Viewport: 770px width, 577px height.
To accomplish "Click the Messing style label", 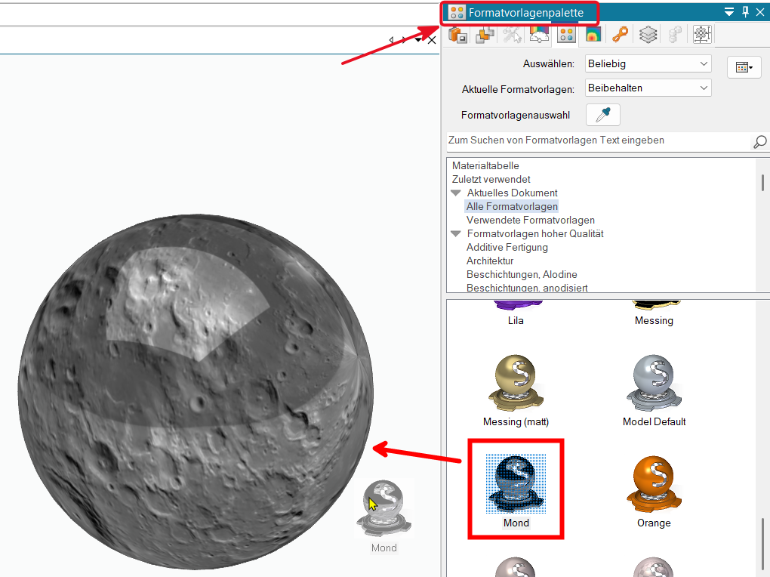I will (654, 320).
